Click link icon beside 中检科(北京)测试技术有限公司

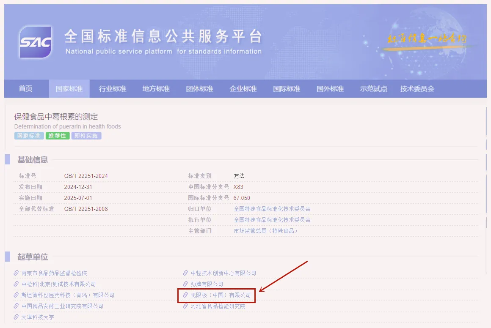click(x=16, y=284)
